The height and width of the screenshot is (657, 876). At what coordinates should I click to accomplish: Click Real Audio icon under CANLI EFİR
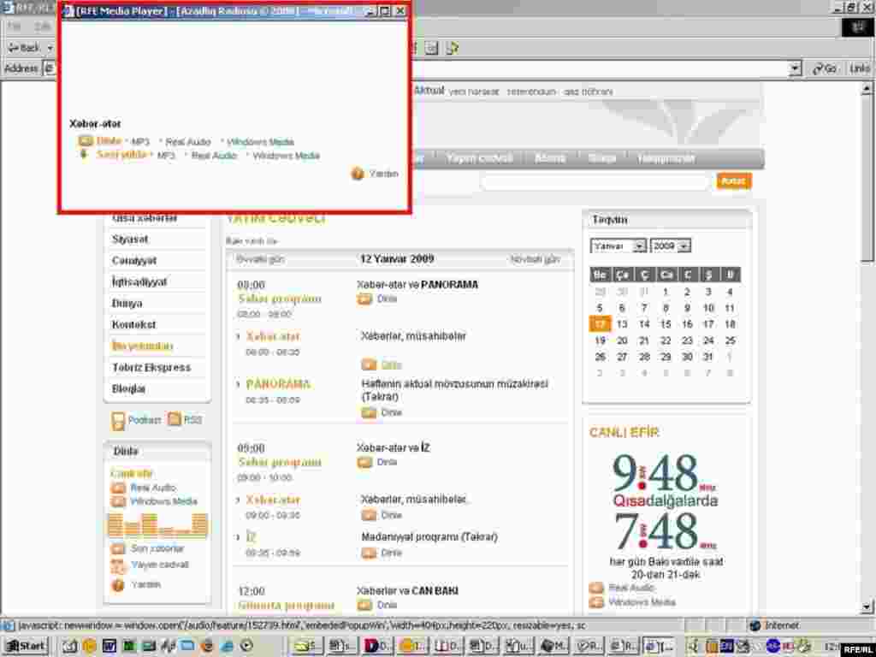[596, 588]
